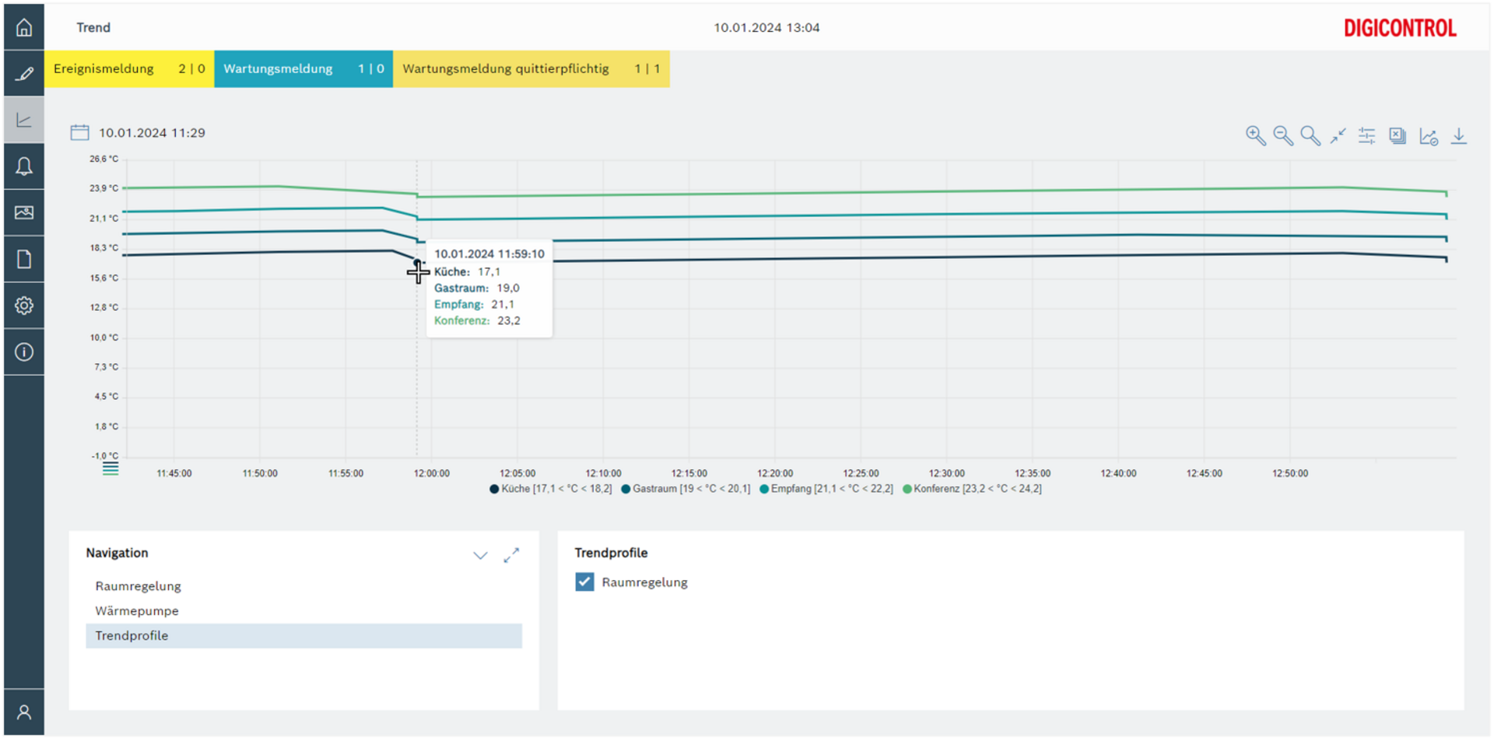The width and height of the screenshot is (1494, 741).
Task: Click the zoom out magnifier icon
Action: click(x=1282, y=136)
